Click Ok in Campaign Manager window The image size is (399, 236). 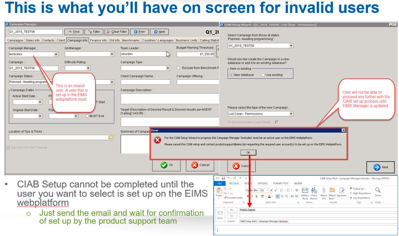tap(166, 165)
